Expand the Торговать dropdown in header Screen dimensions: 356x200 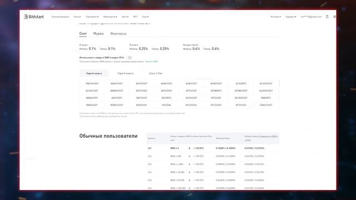(x=92, y=17)
